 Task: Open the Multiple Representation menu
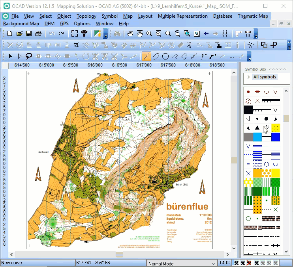pos(183,16)
